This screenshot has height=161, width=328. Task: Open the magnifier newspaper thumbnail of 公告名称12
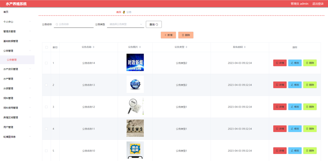[x=135, y=106]
